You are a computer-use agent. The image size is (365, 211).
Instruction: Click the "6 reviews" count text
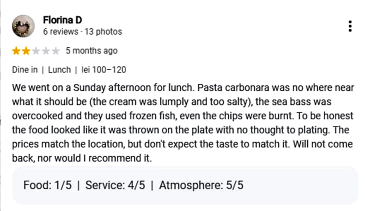tap(60, 32)
